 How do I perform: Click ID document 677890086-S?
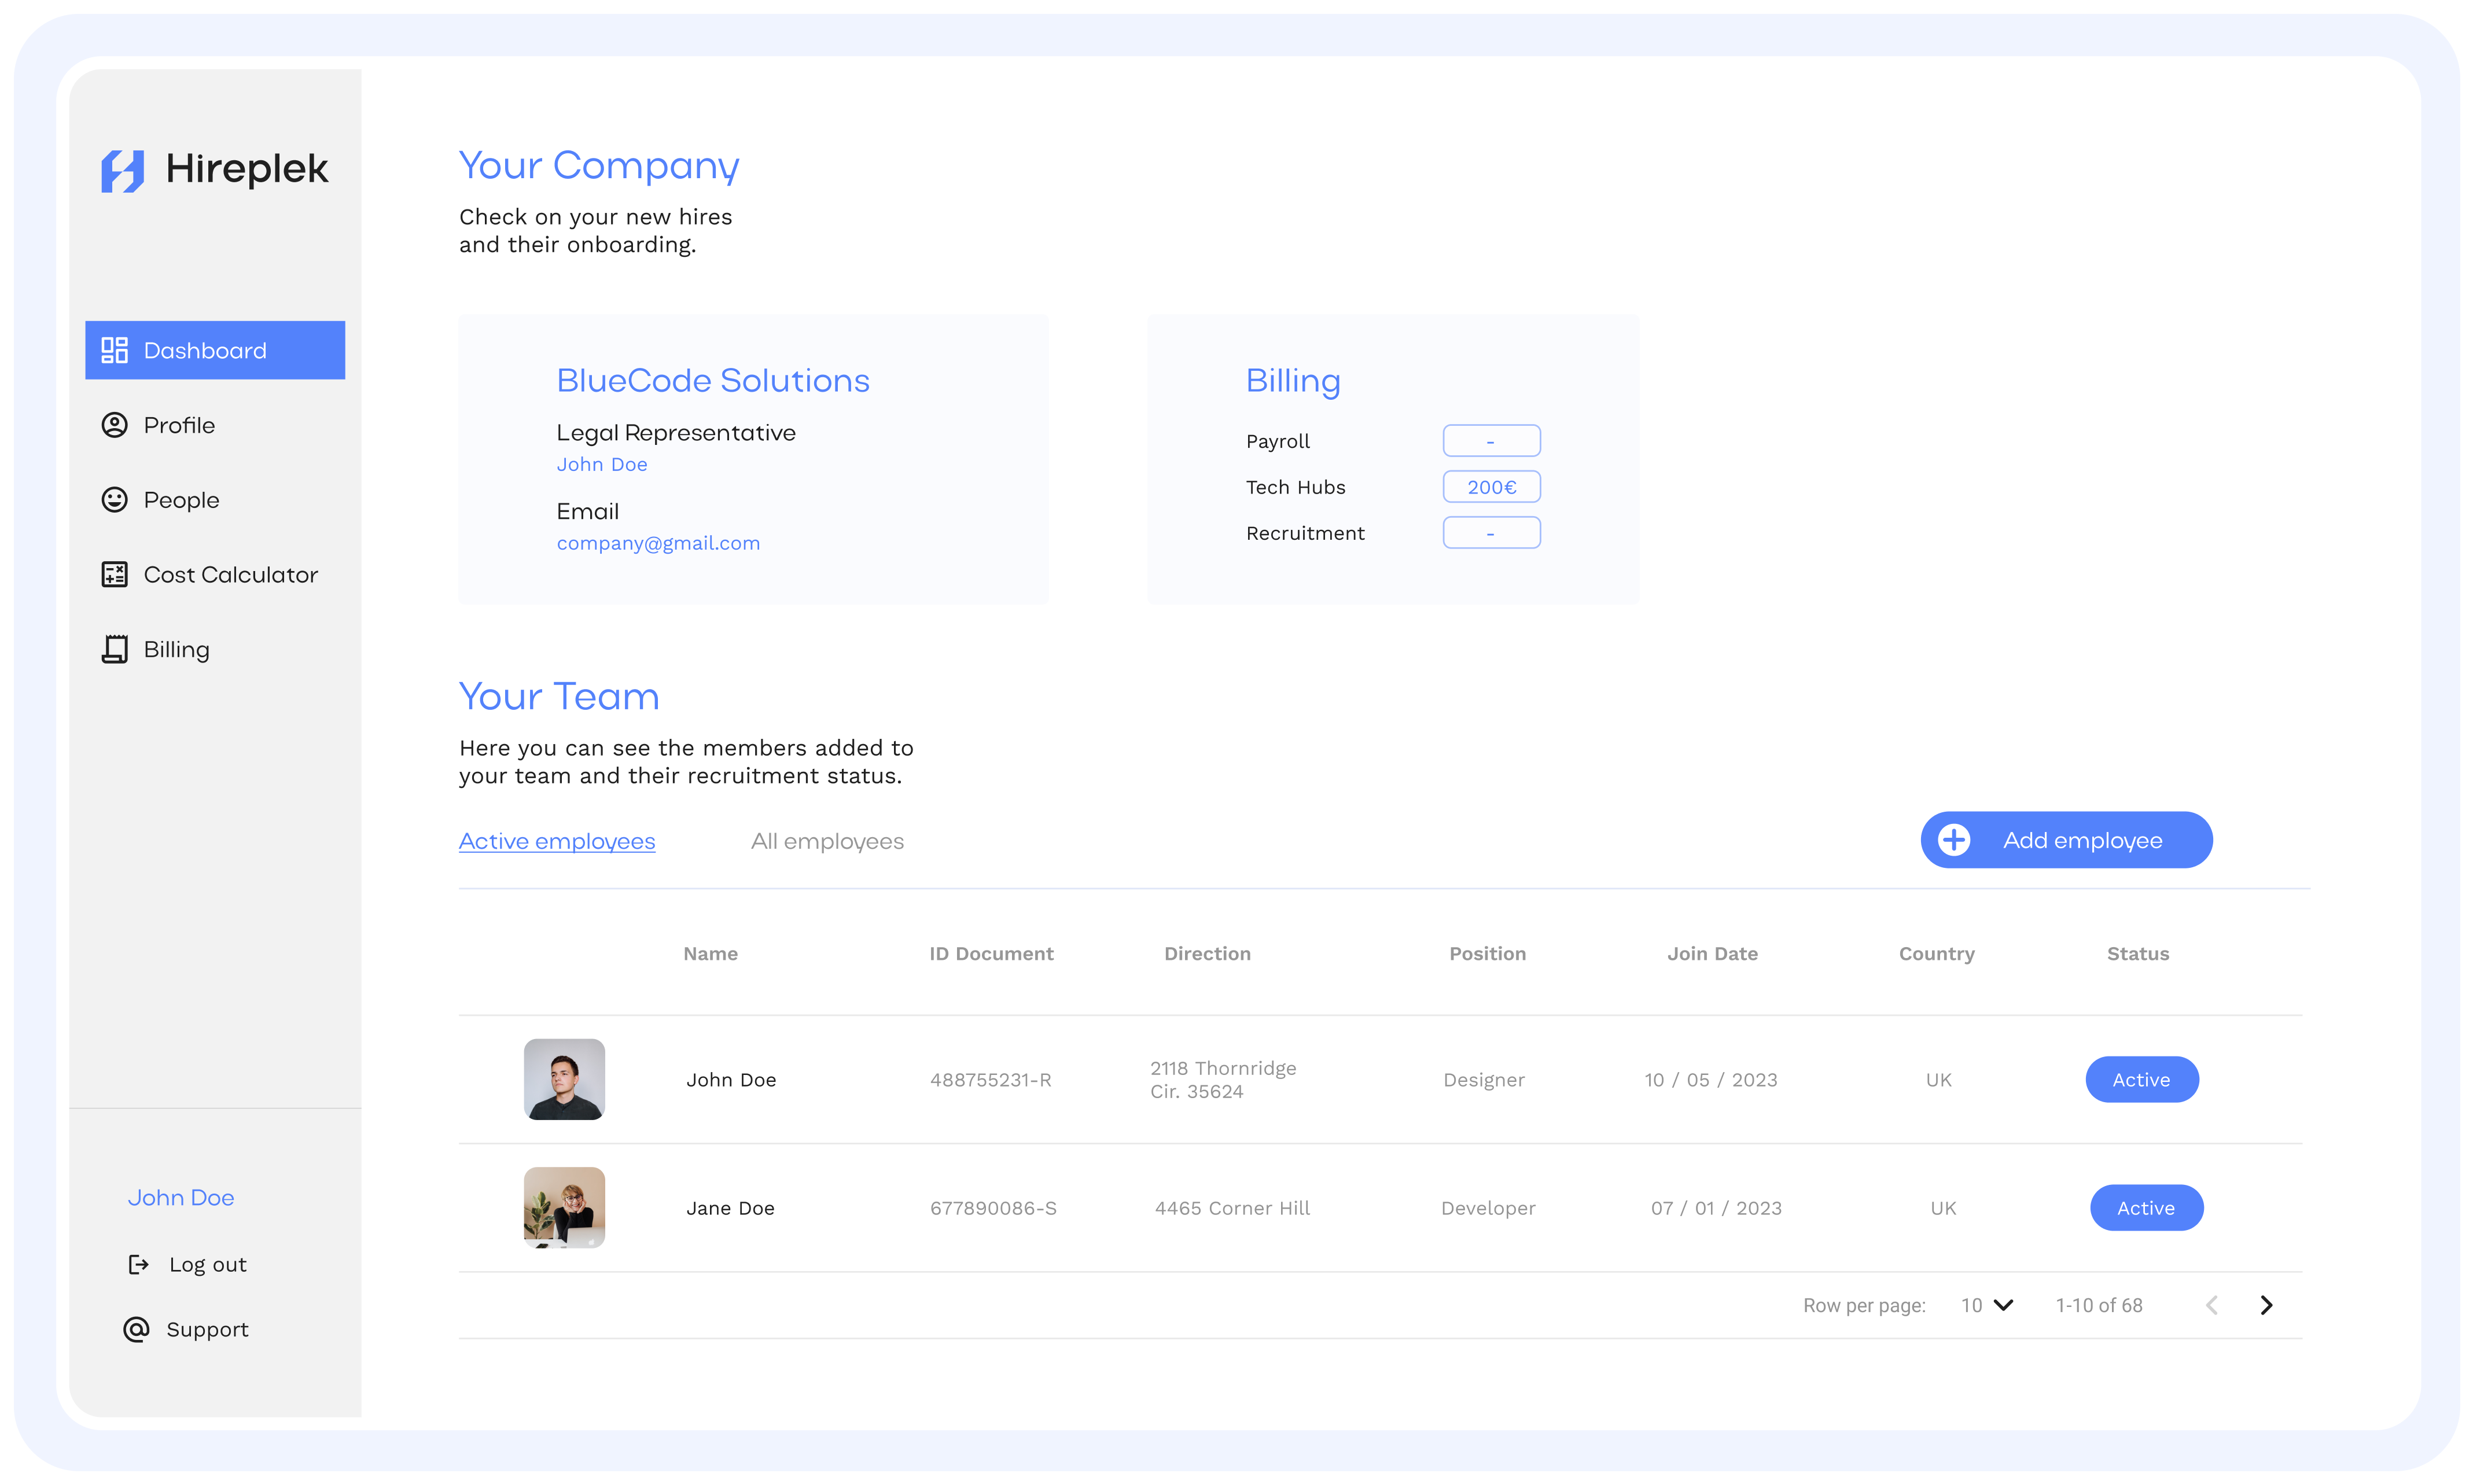[x=993, y=1208]
